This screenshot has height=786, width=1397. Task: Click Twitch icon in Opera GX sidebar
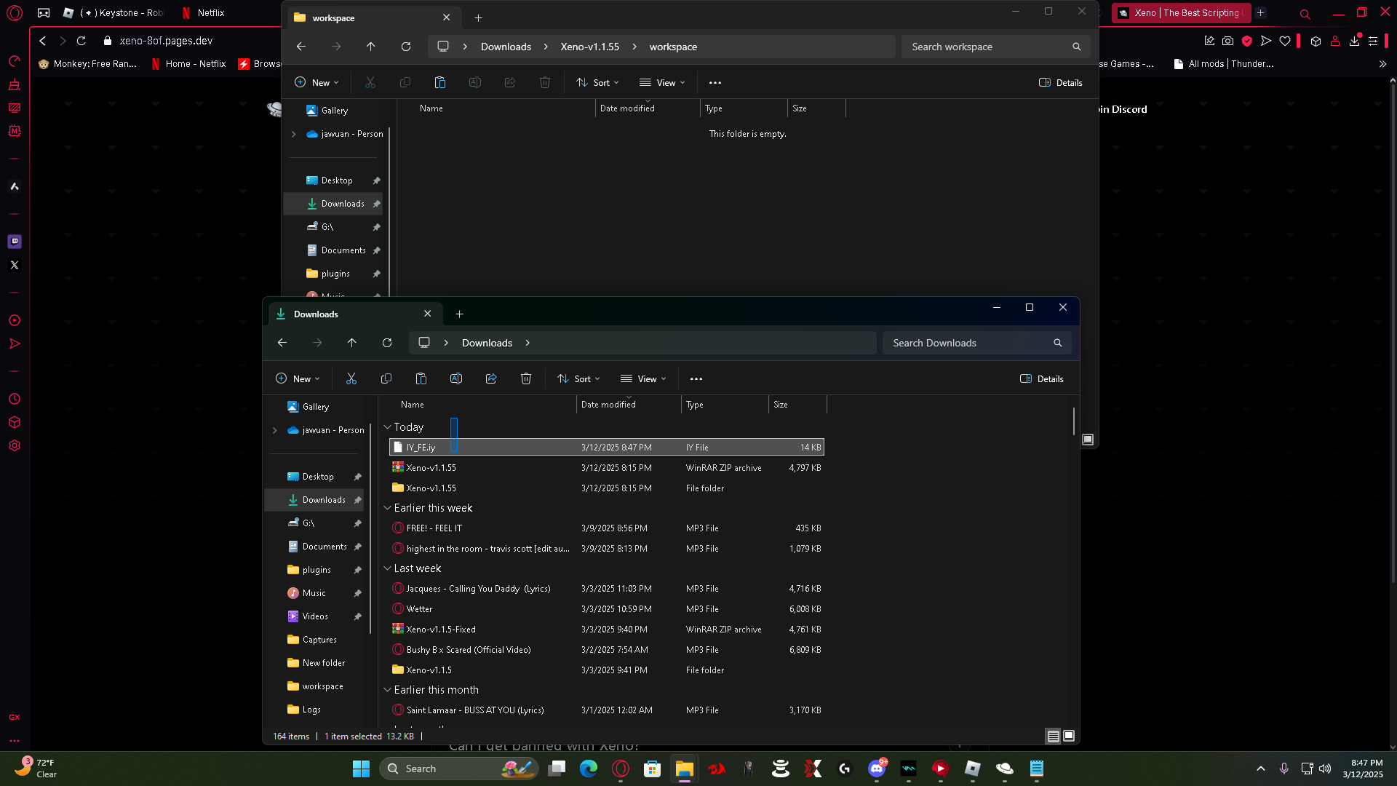point(15,242)
